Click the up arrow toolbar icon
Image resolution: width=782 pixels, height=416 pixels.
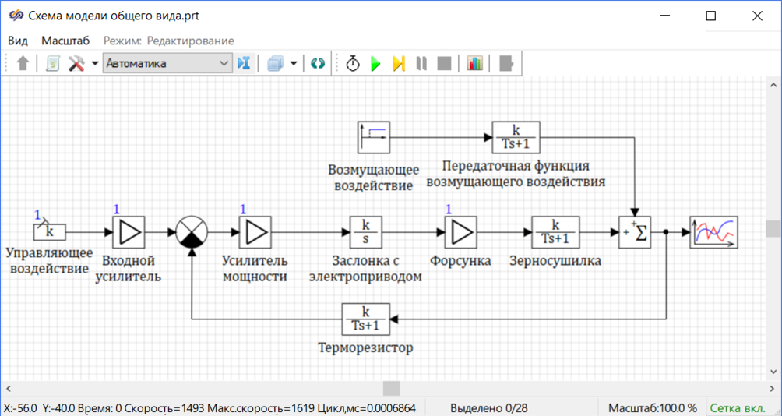coord(23,64)
